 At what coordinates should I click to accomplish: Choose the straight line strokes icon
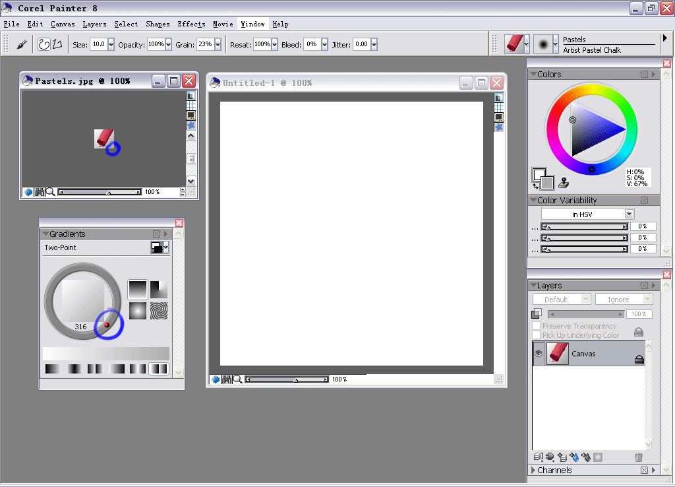57,44
